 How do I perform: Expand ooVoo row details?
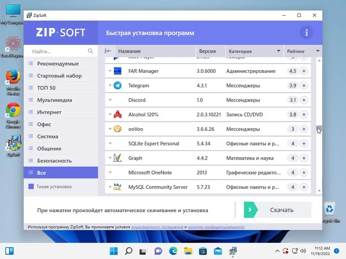(110, 129)
